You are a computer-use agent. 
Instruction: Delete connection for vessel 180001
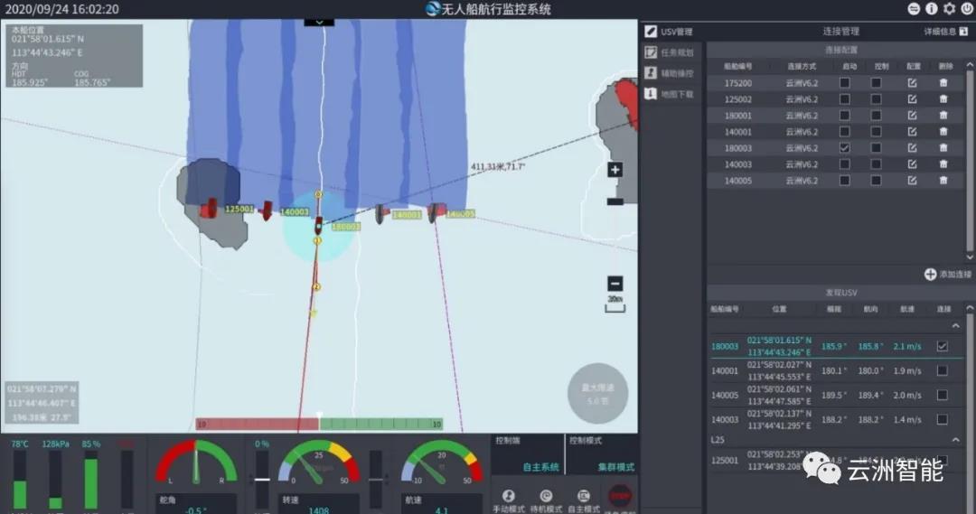(x=943, y=115)
